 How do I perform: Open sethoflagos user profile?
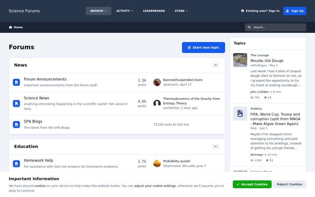pos(259,66)
